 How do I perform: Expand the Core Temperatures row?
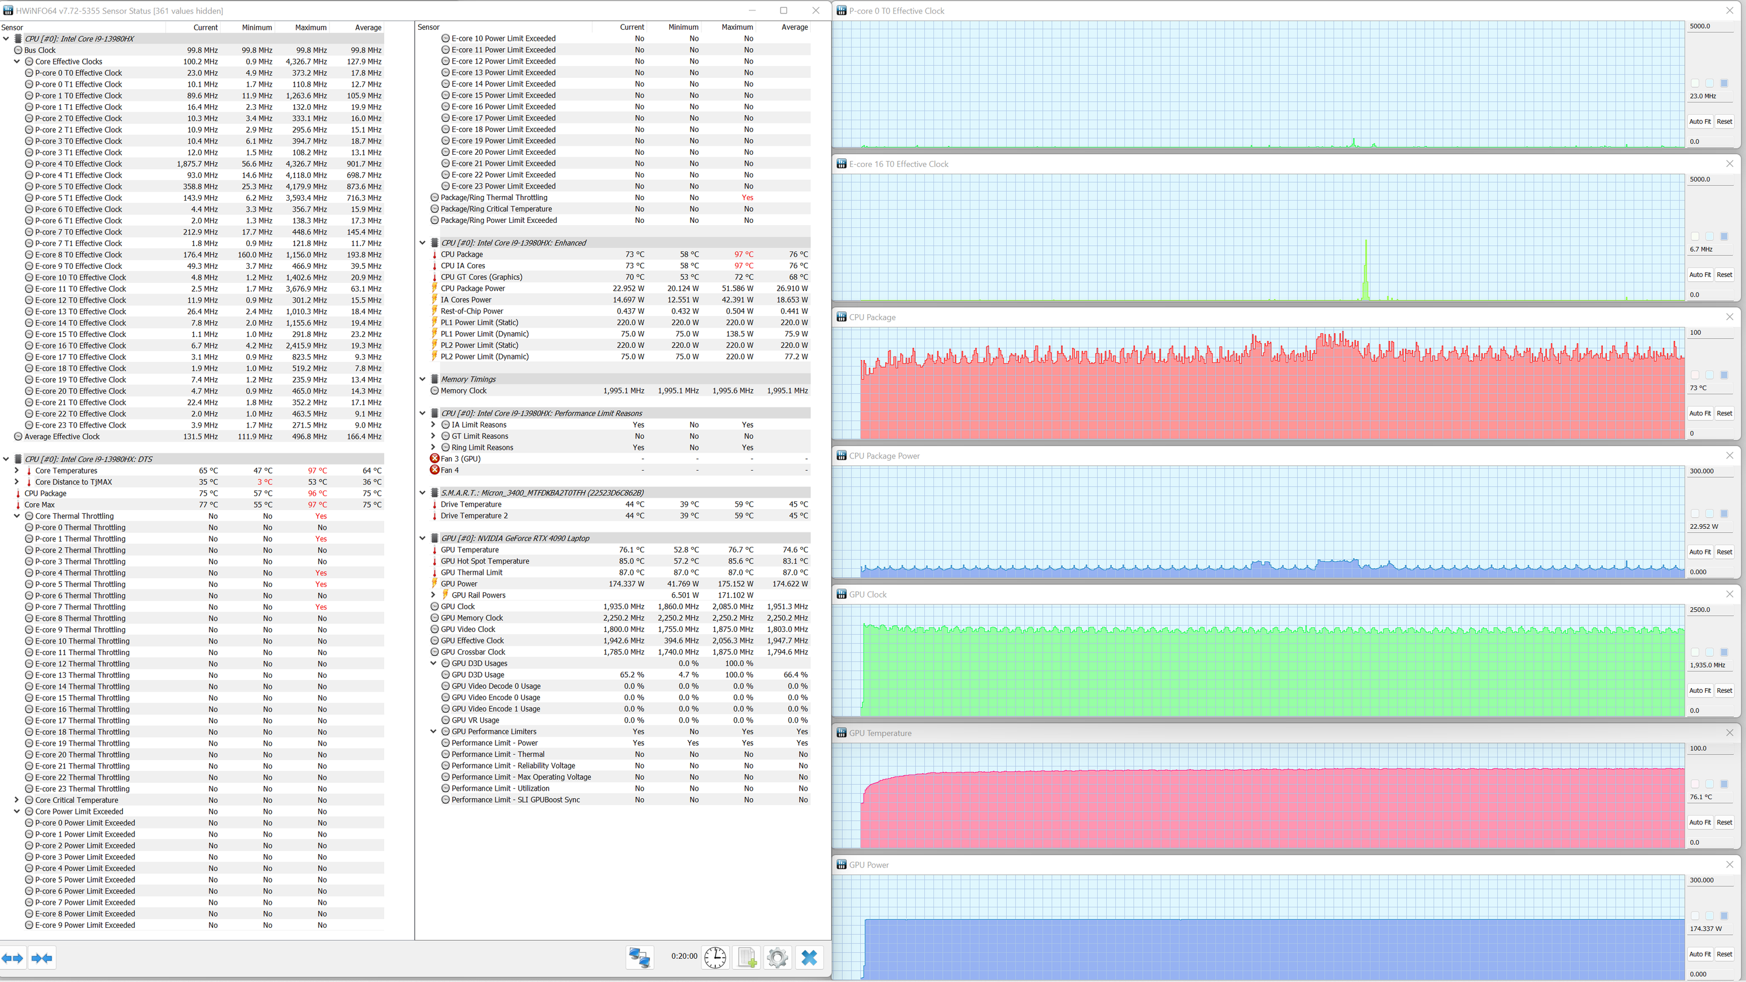tap(17, 470)
